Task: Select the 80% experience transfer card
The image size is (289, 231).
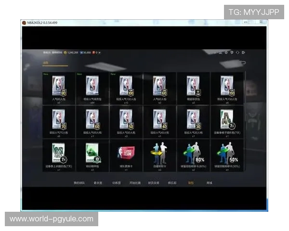Action: click(193, 154)
